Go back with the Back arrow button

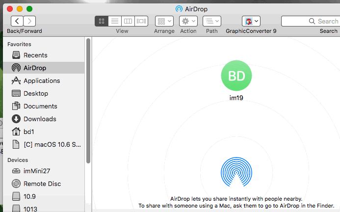[17, 21]
